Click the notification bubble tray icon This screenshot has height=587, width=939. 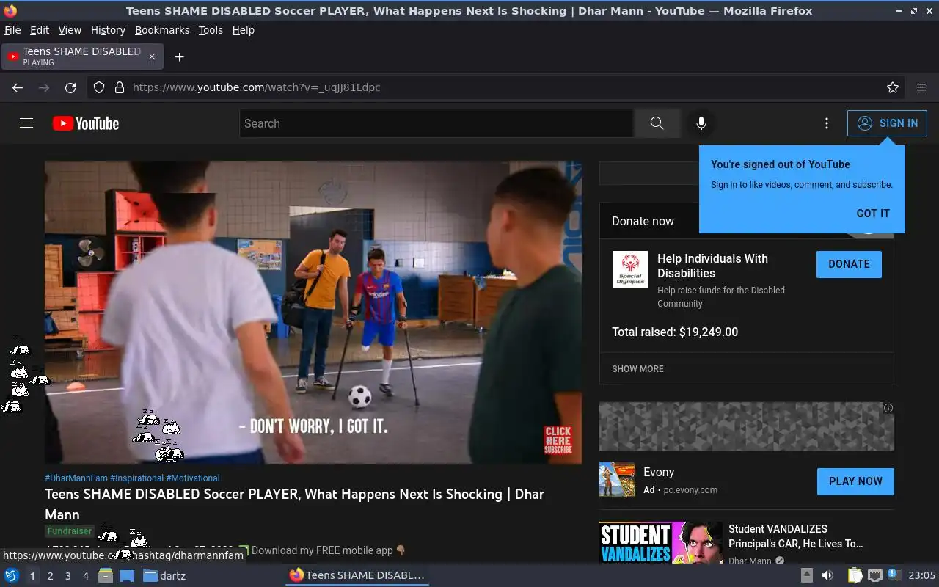point(894,575)
